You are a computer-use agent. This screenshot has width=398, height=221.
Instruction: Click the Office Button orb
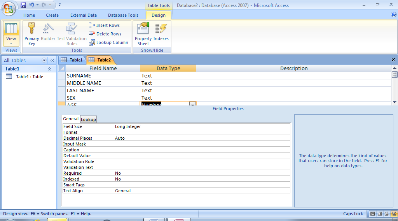(9, 9)
